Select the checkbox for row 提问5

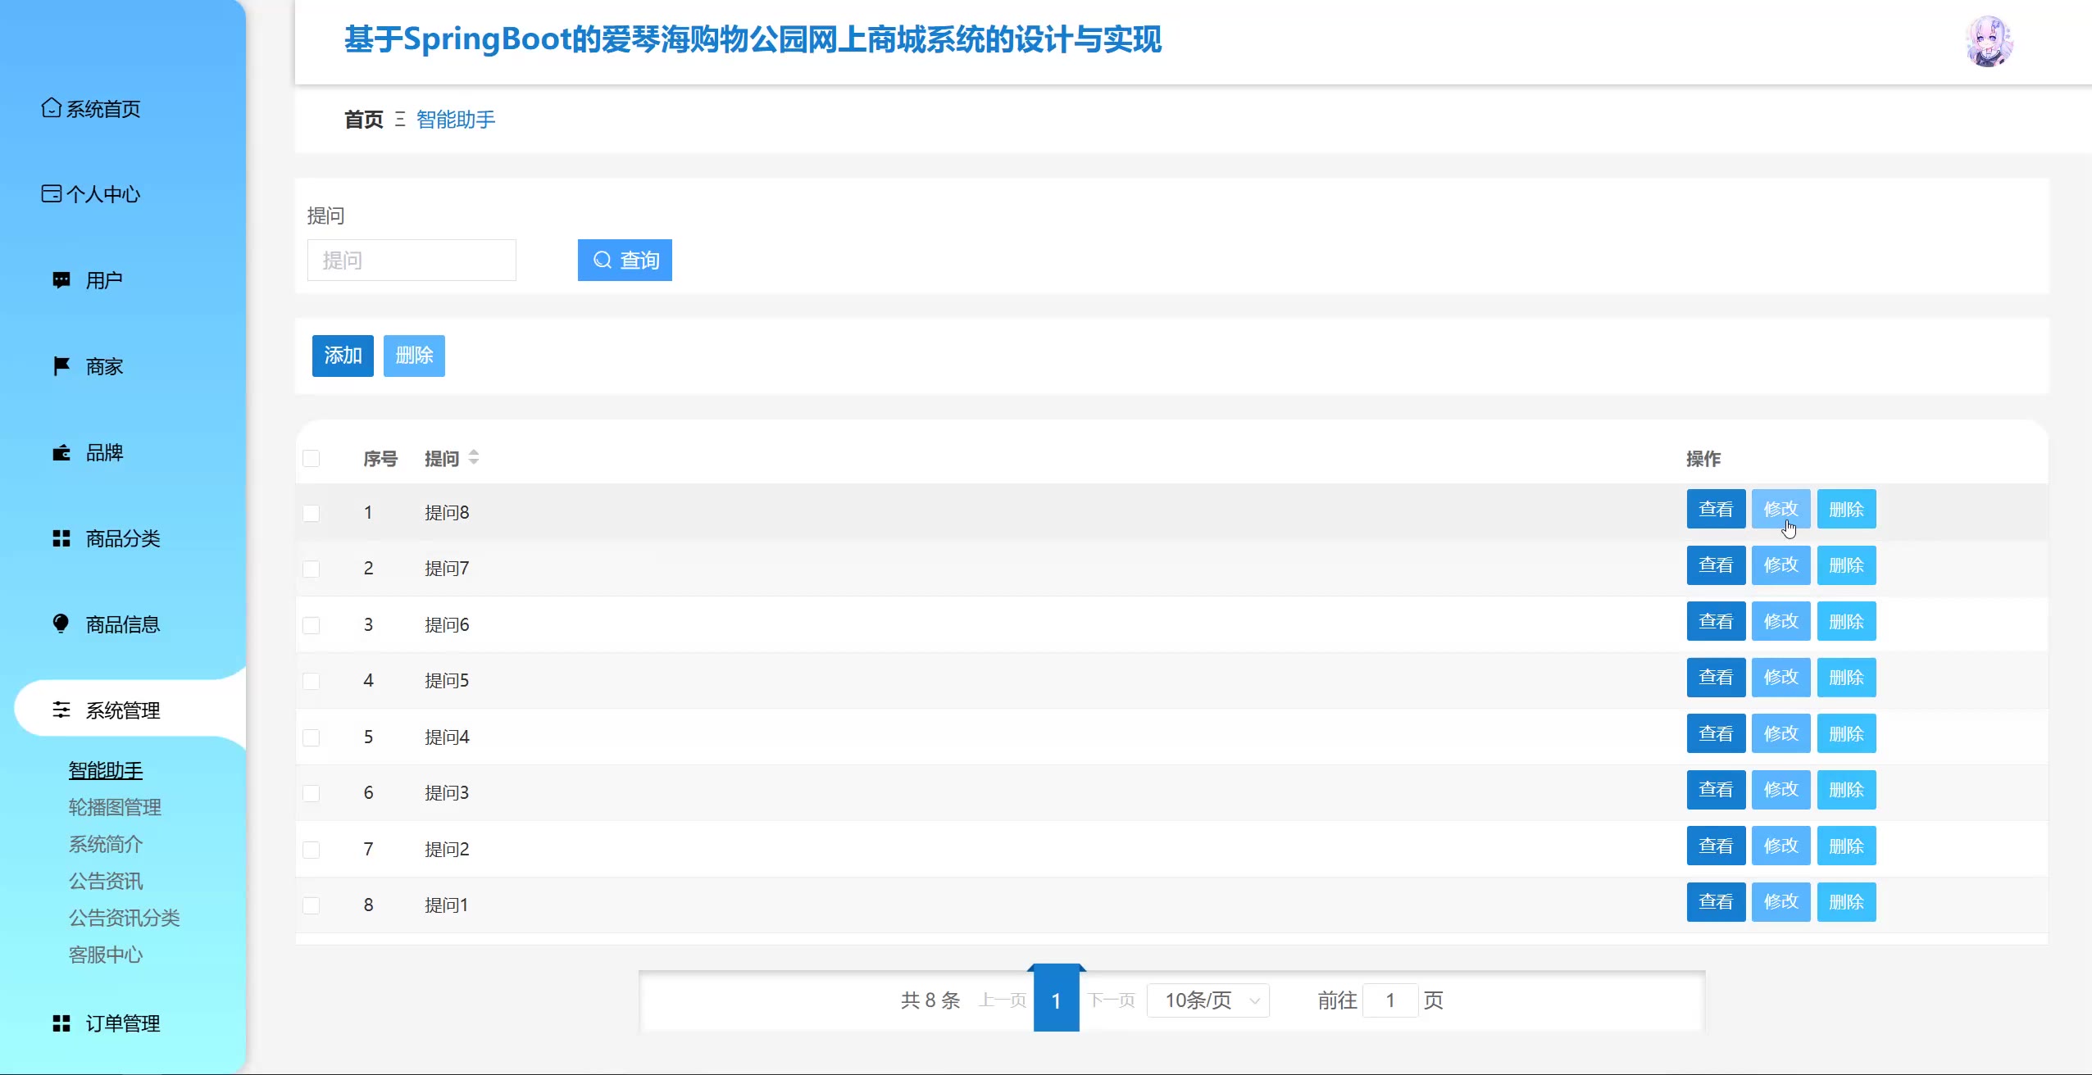(x=312, y=681)
